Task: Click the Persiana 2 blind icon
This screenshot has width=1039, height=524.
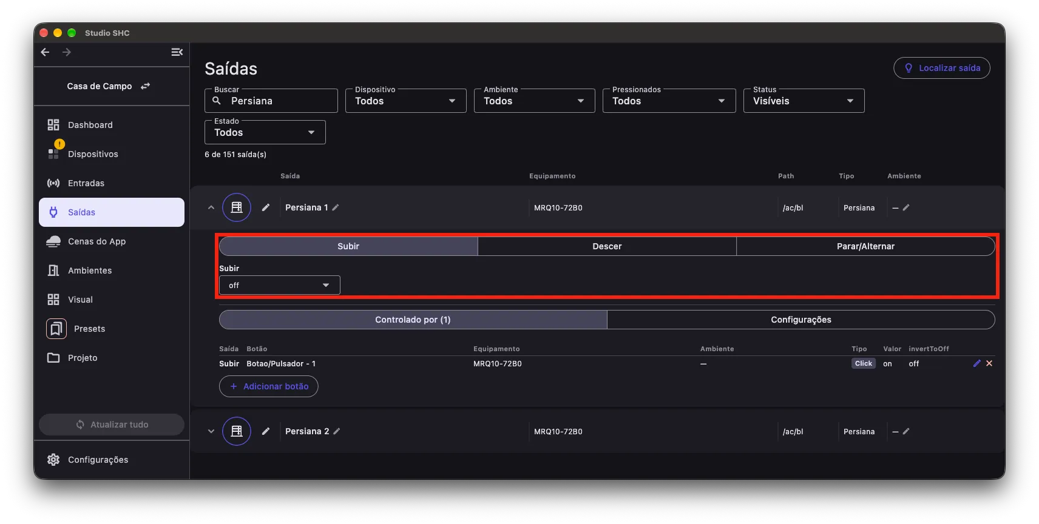Action: tap(237, 431)
